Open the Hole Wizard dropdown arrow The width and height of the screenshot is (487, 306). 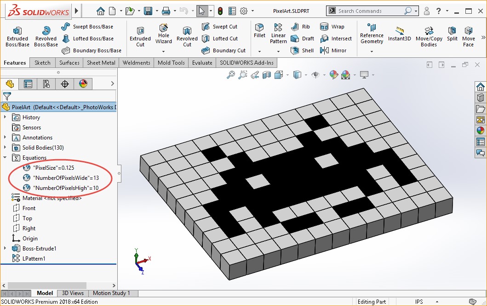(163, 51)
